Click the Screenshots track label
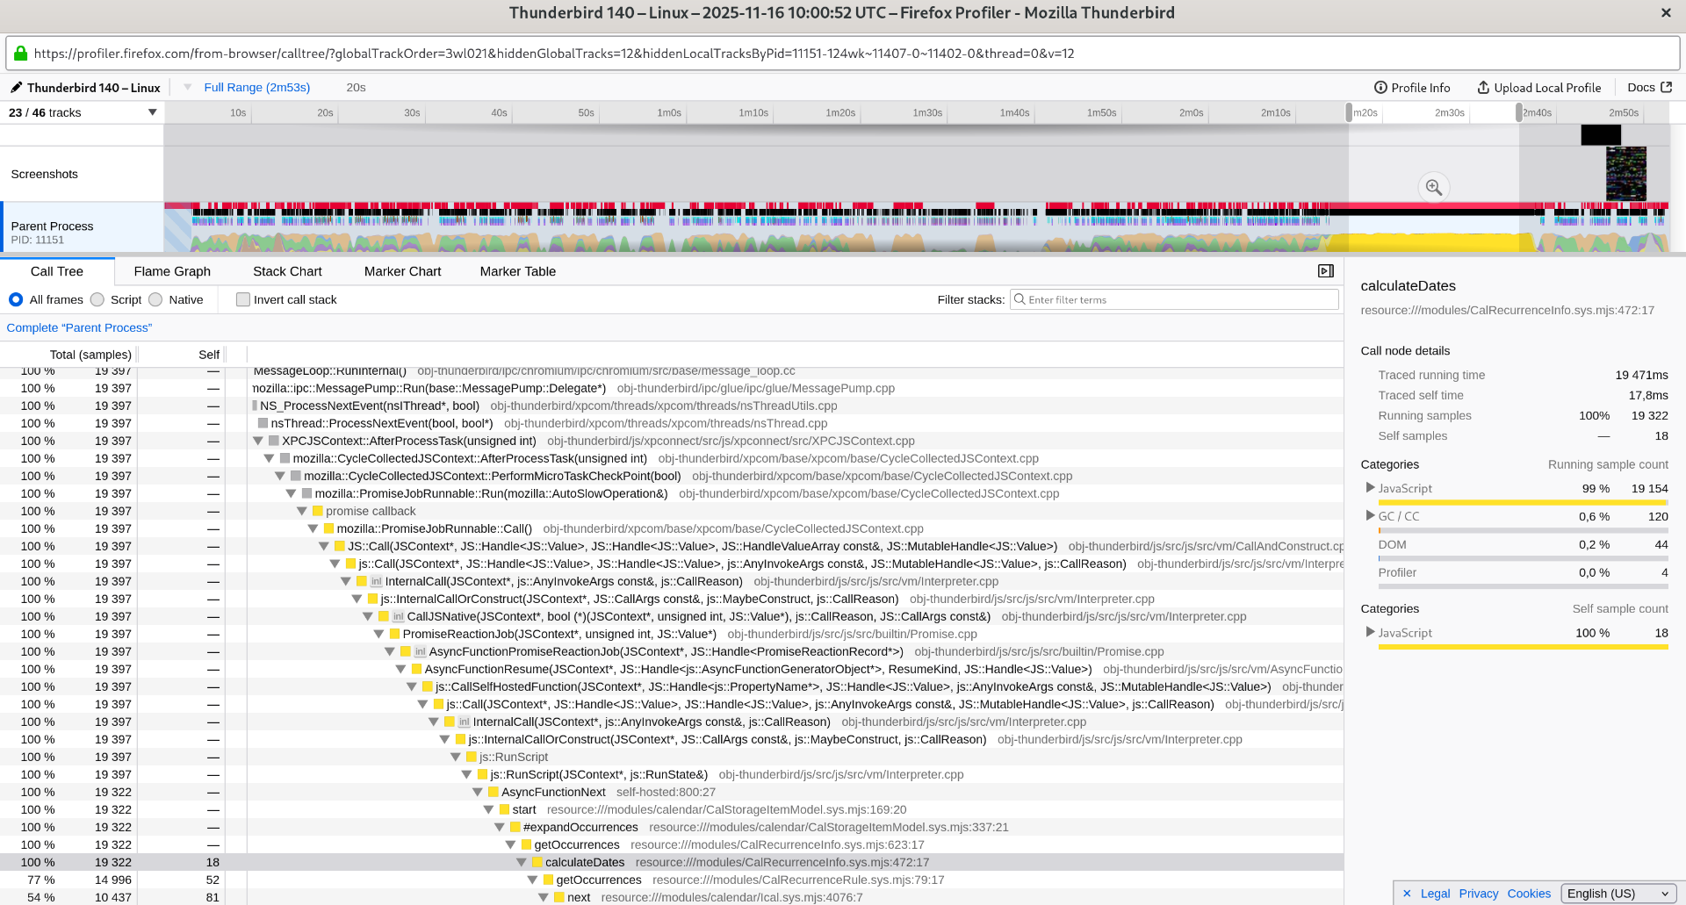Viewport: 1686px width, 905px height. tap(45, 174)
